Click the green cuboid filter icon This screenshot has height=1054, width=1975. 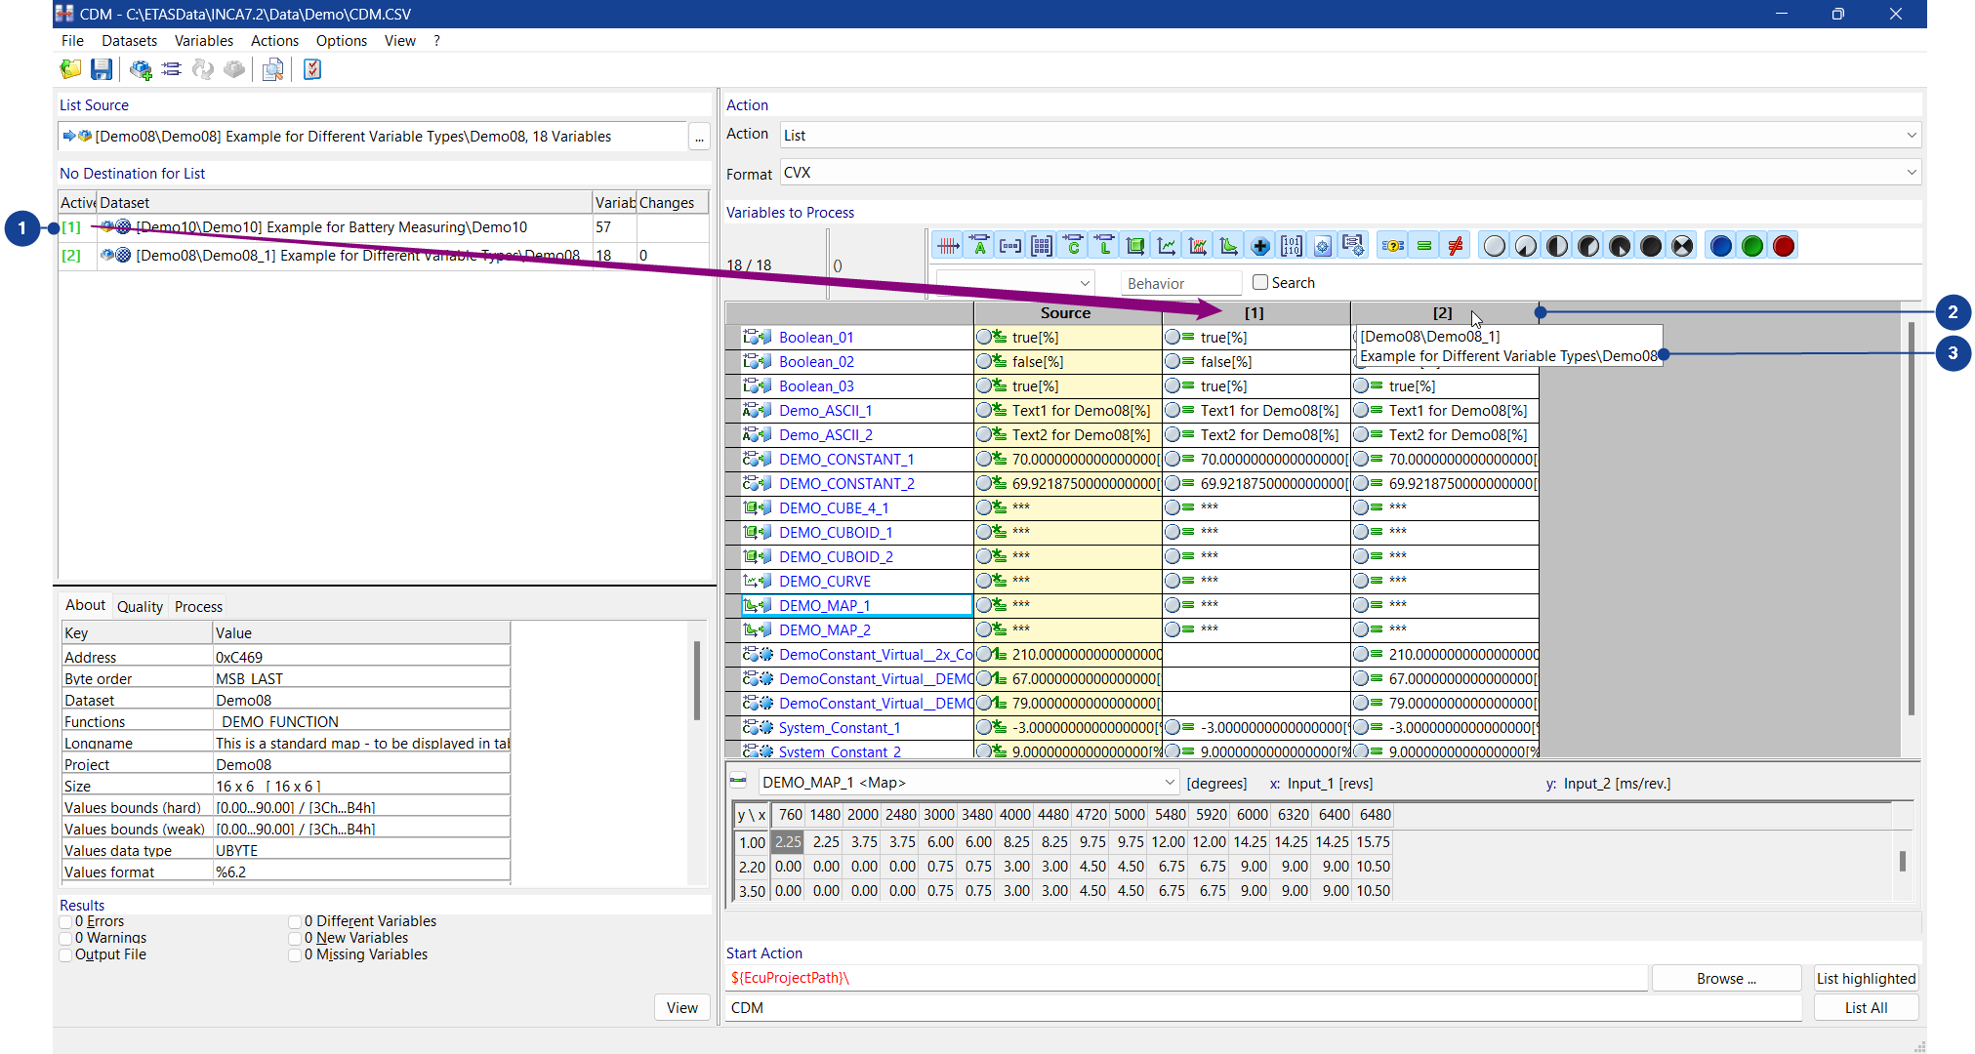[1135, 246]
